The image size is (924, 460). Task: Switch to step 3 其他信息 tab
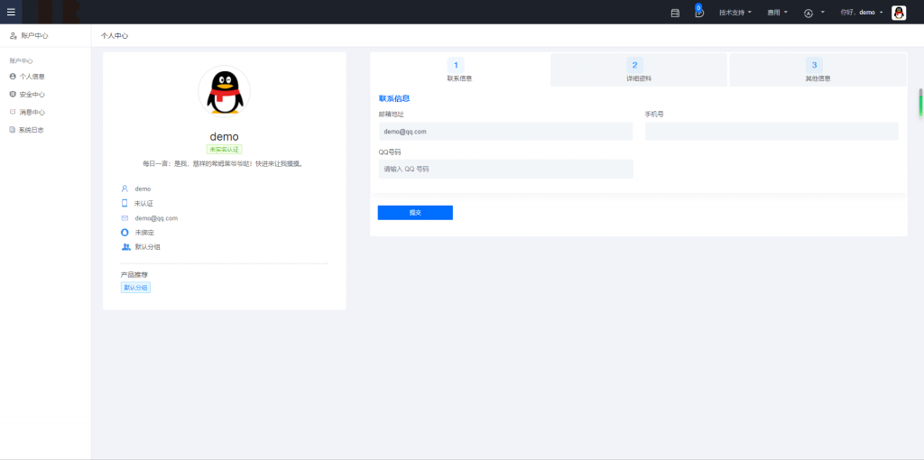(818, 70)
